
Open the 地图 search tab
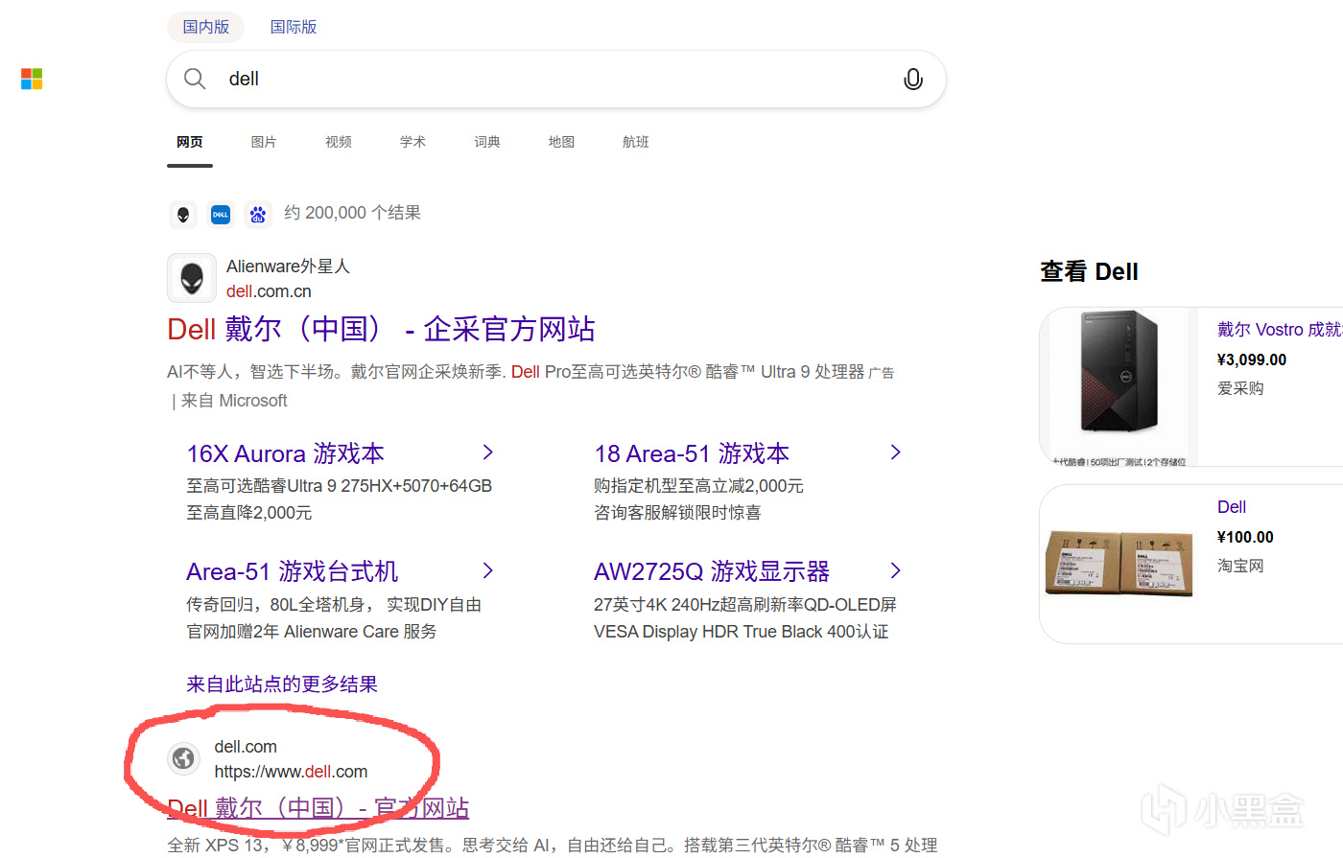561,142
